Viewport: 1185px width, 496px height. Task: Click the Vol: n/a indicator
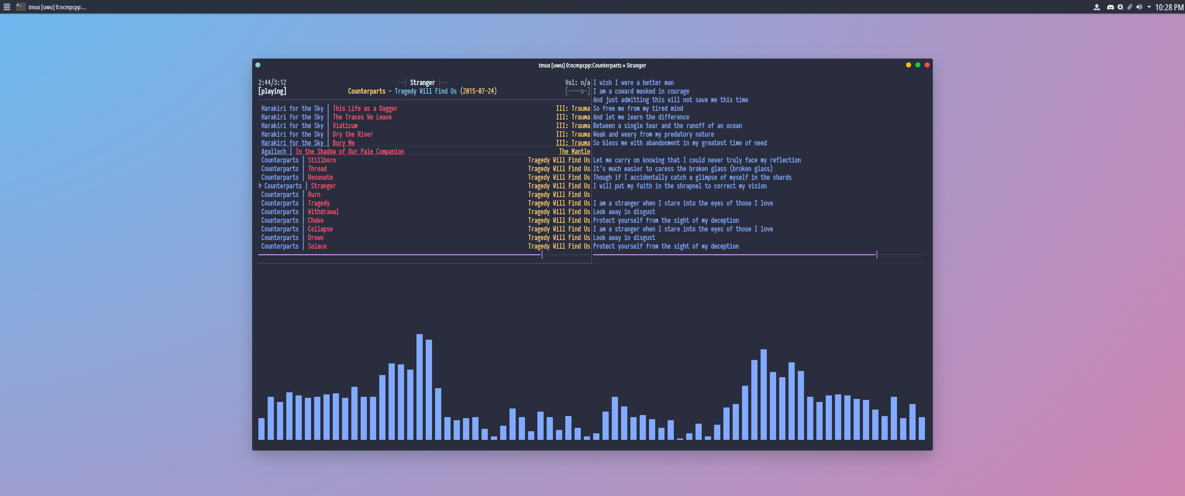[577, 82]
